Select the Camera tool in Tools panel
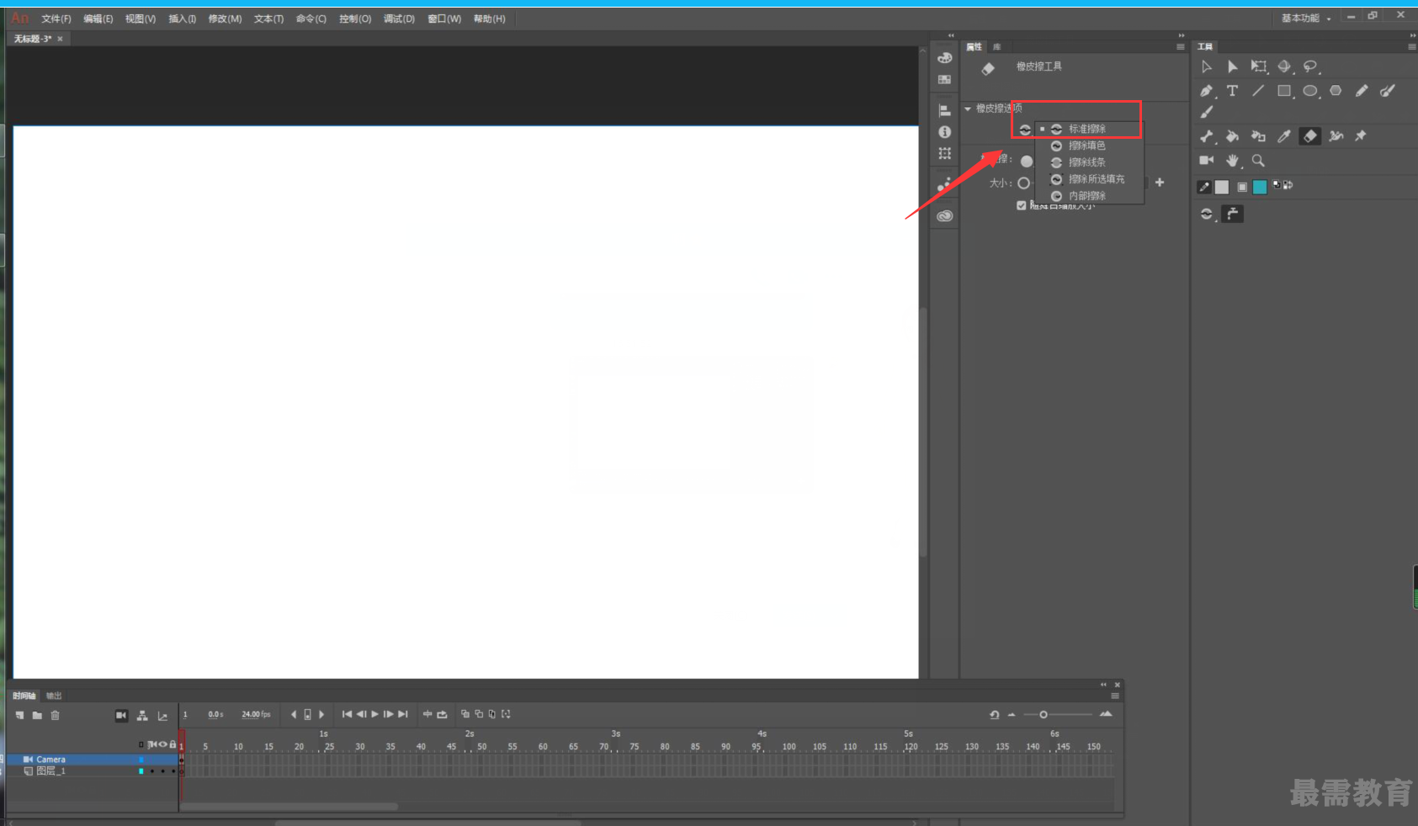The height and width of the screenshot is (826, 1418). 1206,160
